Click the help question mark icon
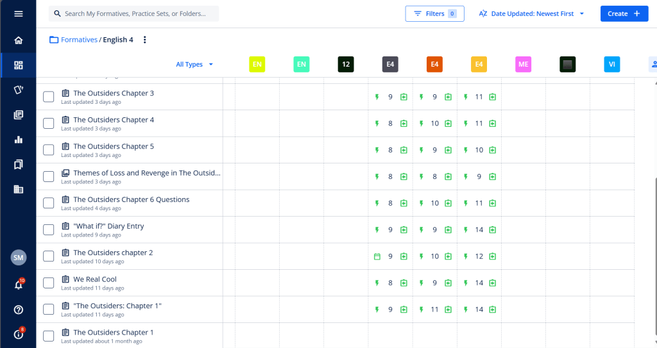Viewport: 657px width, 348px height. (x=18, y=310)
